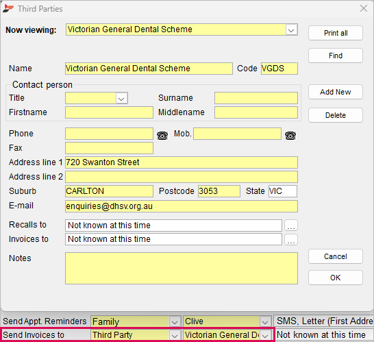374x342 pixels.
Task: Click the Delete button
Action: tap(336, 115)
